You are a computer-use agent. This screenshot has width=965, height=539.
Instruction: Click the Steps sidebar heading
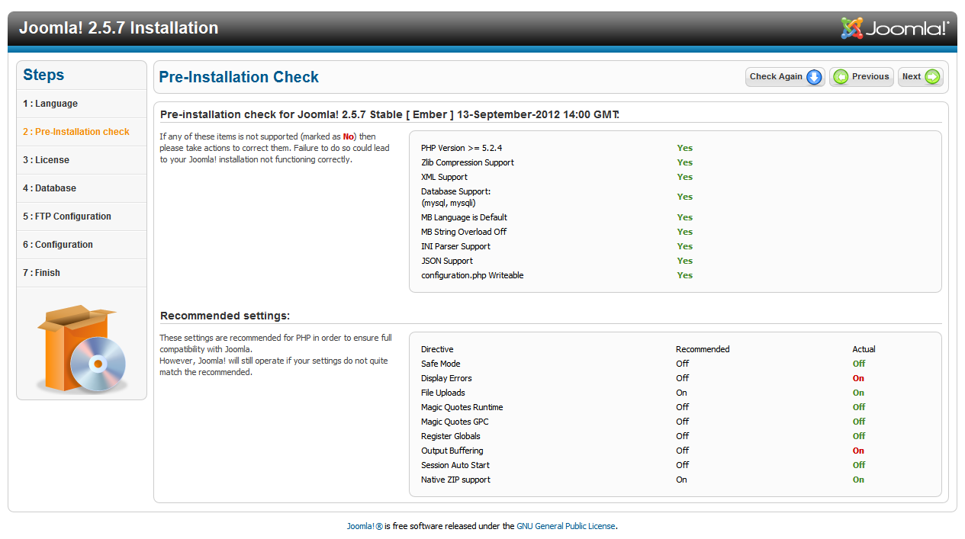click(43, 75)
